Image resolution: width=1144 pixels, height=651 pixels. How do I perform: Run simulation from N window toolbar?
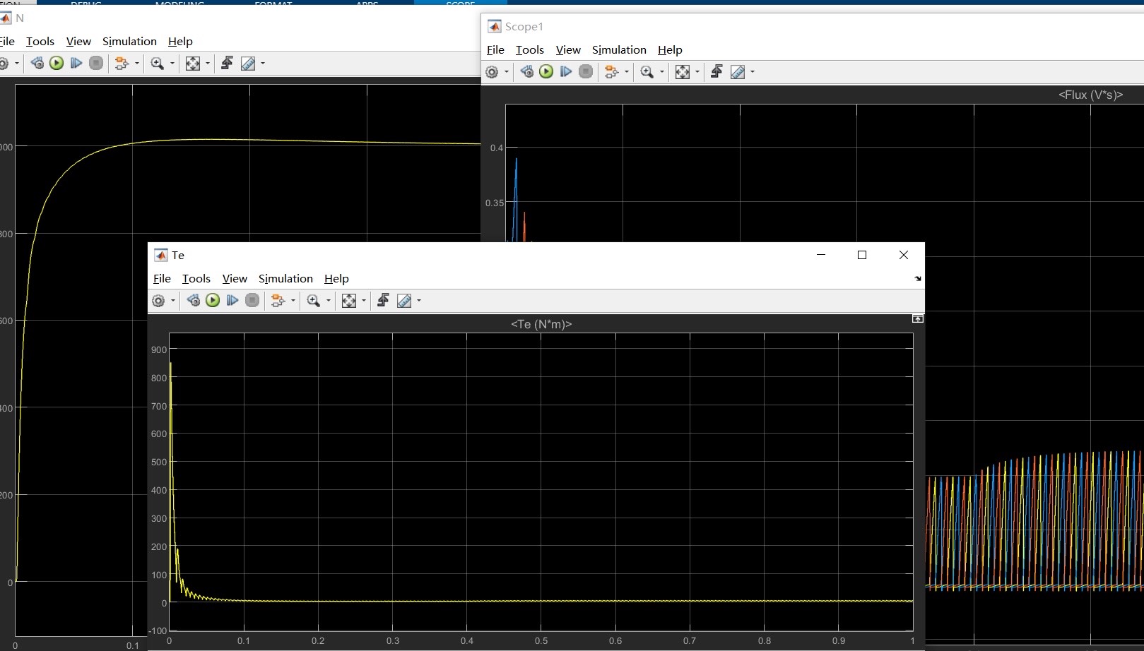[x=57, y=64]
